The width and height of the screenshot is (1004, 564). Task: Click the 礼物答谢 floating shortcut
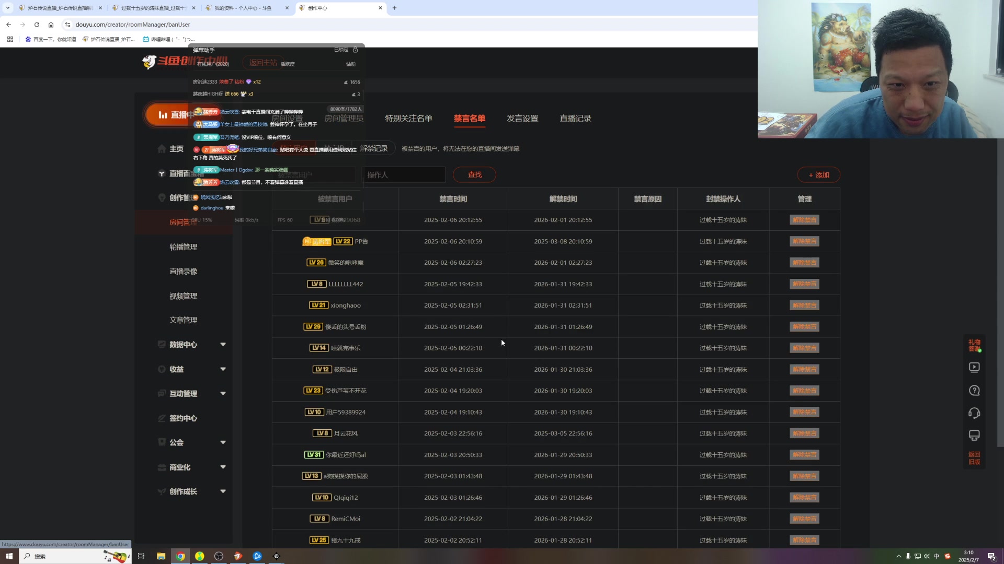pos(974,345)
